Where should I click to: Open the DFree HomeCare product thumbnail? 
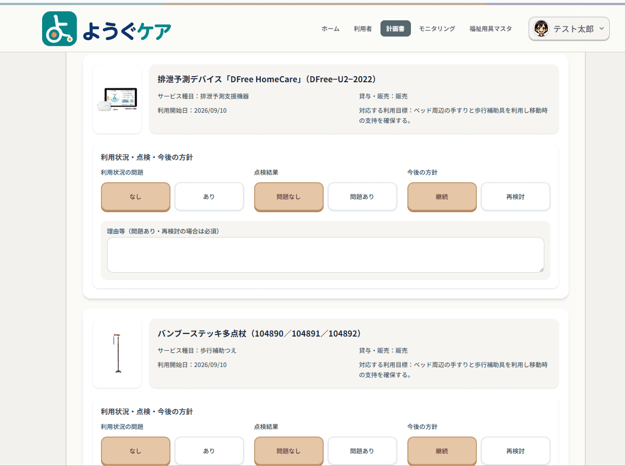[x=117, y=99]
